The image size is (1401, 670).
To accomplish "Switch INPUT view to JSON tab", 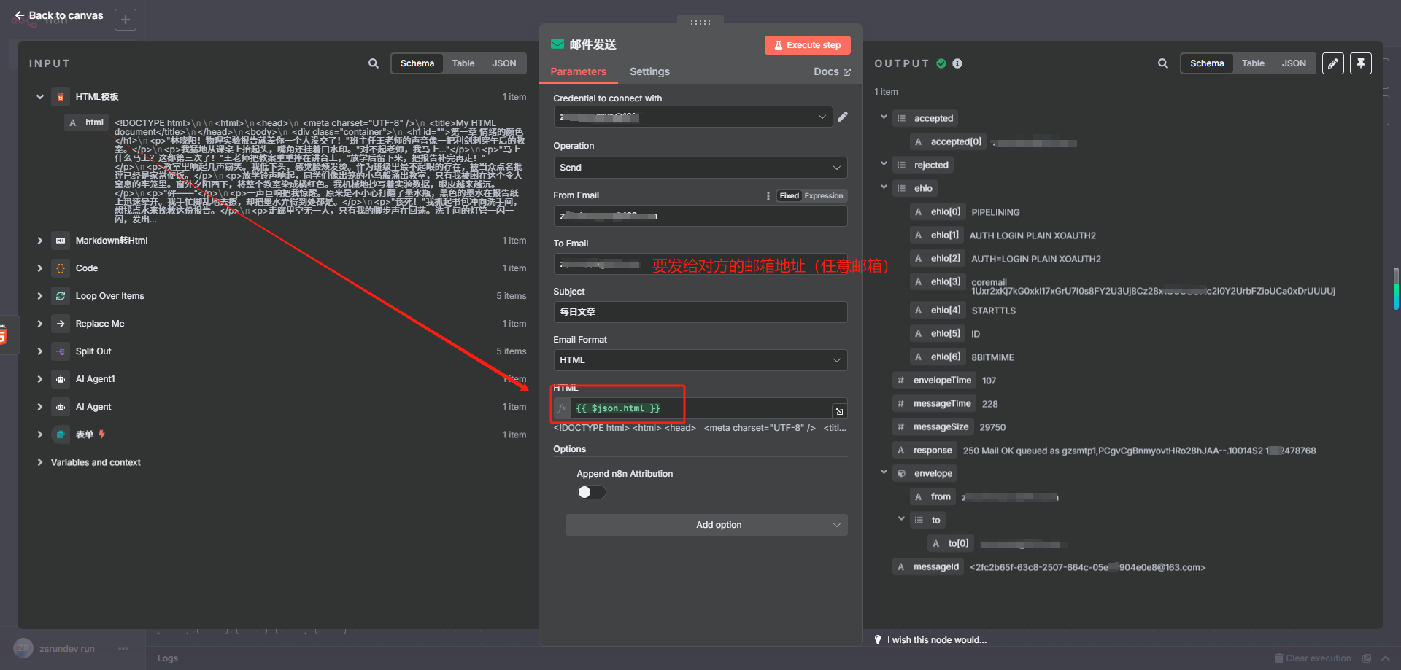I will 503,63.
